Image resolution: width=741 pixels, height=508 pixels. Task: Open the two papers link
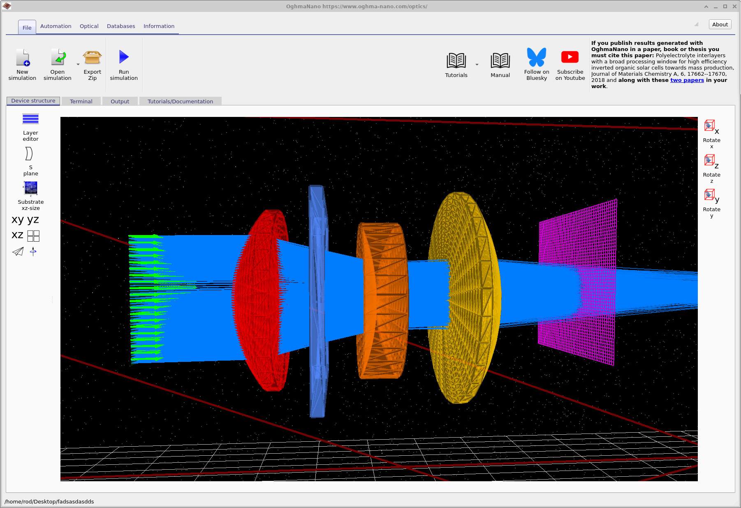pos(687,80)
